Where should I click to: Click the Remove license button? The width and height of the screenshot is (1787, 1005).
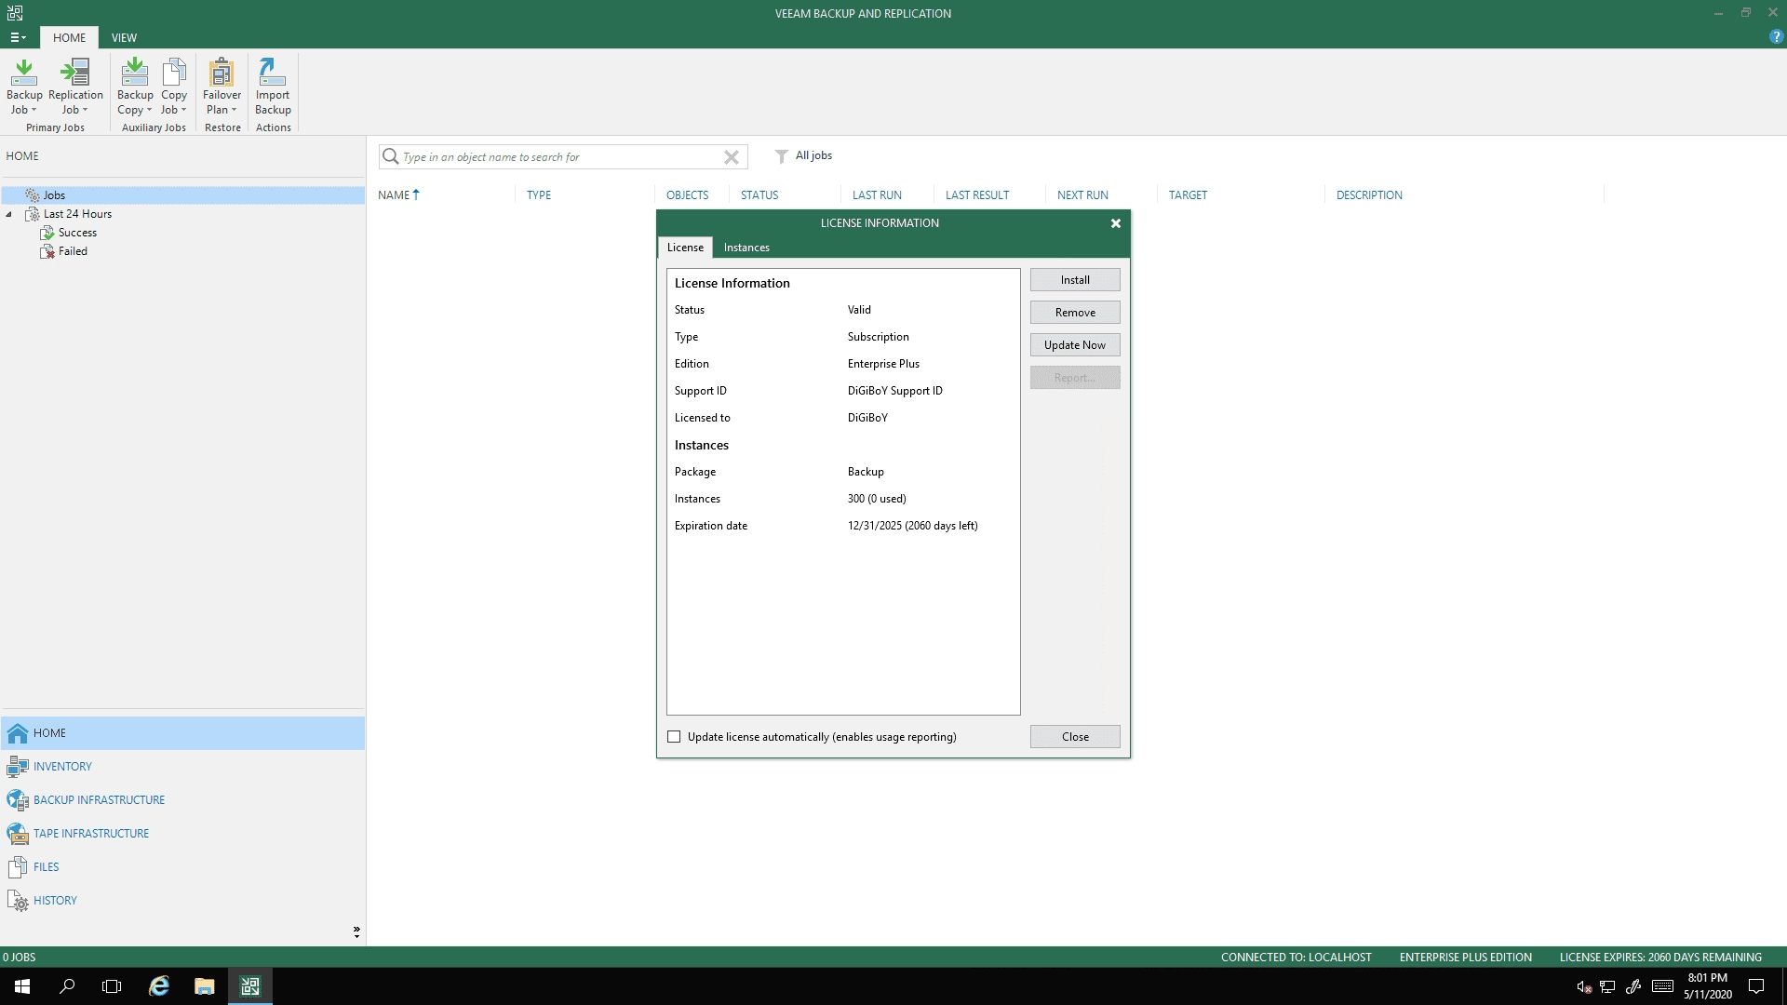[1075, 313]
